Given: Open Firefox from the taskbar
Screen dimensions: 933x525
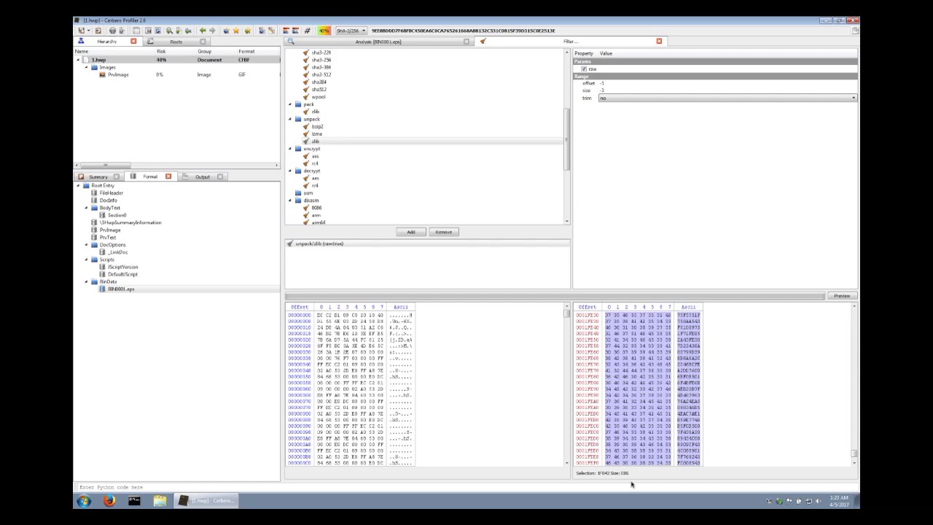Looking at the screenshot, I should click(109, 500).
